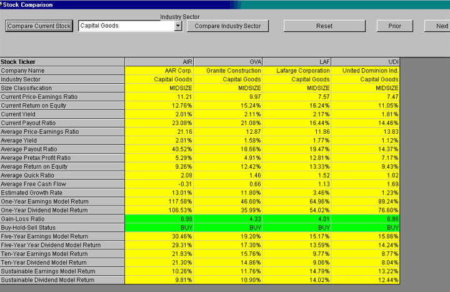Click the Average Quick Ratio label
450x292 pixels.
pyautogui.click(x=62, y=176)
